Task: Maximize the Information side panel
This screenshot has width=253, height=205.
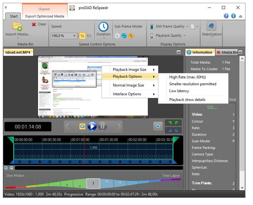Action: click(x=240, y=52)
